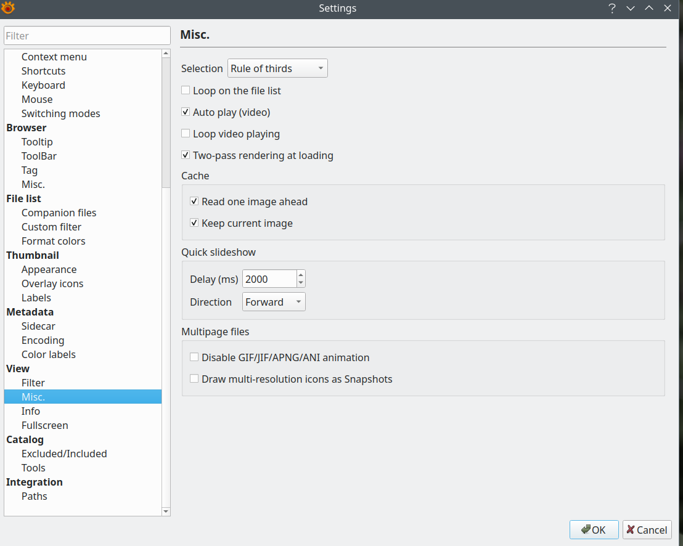Open the Selection Rule of thirds dropdown
Image resolution: width=683 pixels, height=546 pixels.
point(277,68)
